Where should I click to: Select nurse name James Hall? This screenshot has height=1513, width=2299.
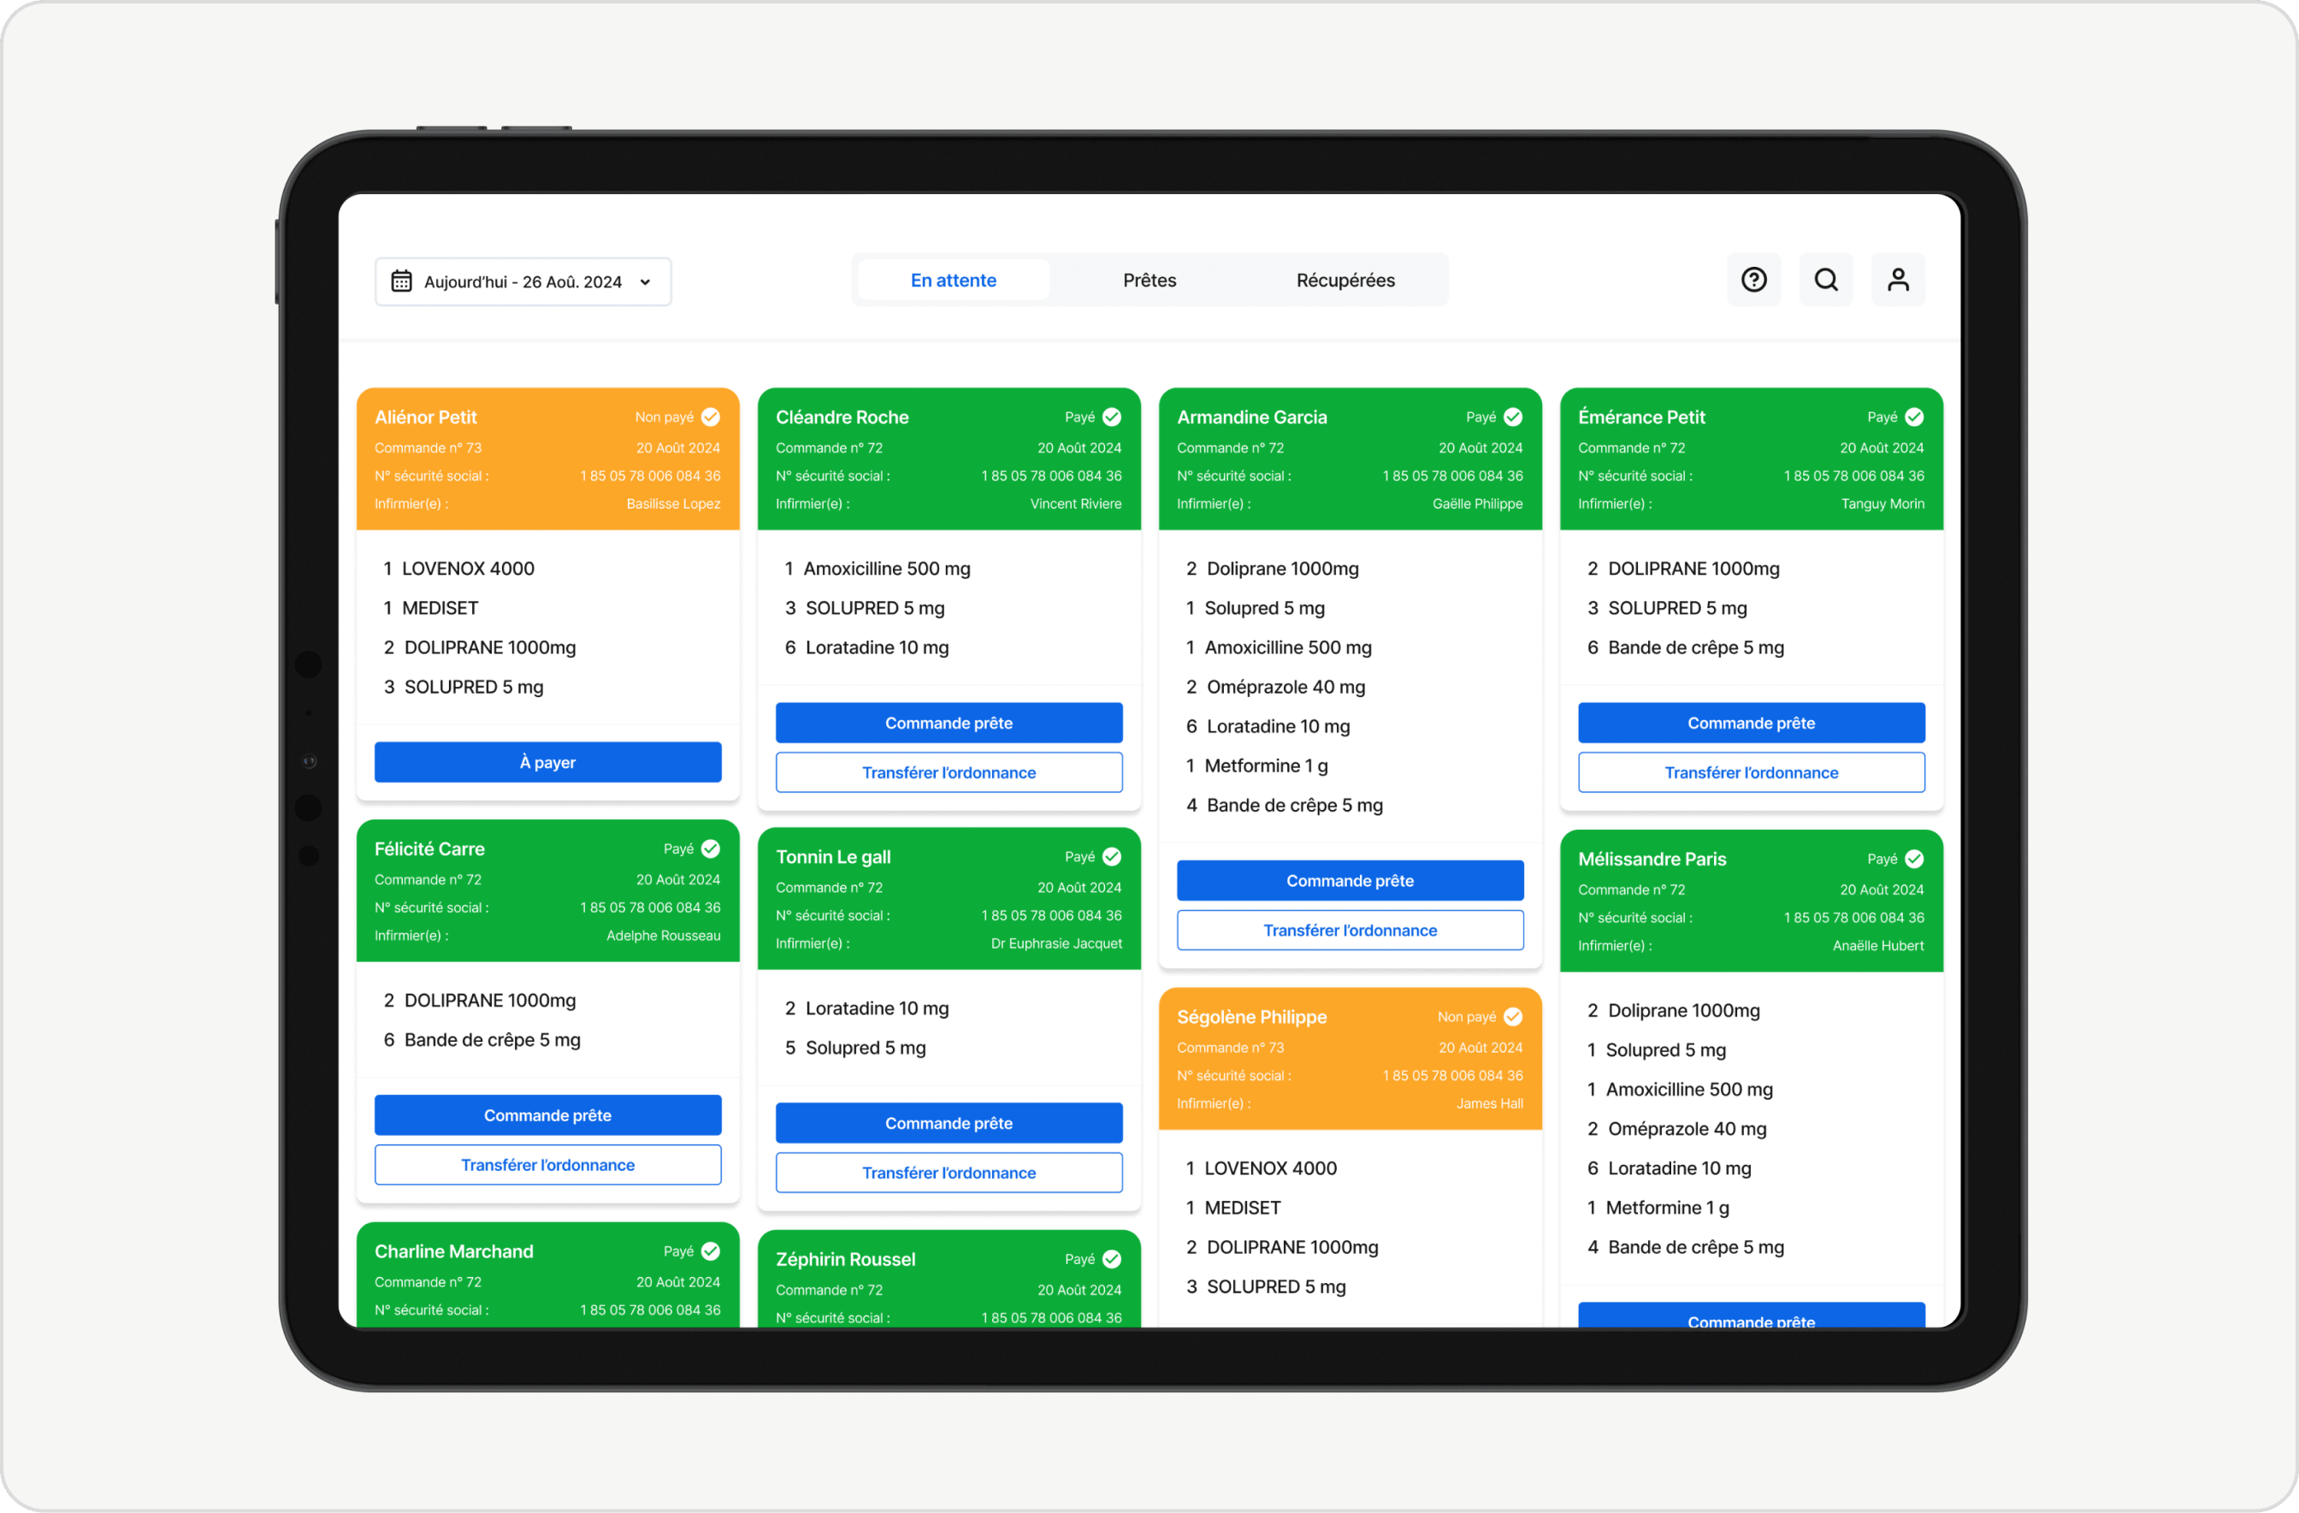tap(1490, 1104)
